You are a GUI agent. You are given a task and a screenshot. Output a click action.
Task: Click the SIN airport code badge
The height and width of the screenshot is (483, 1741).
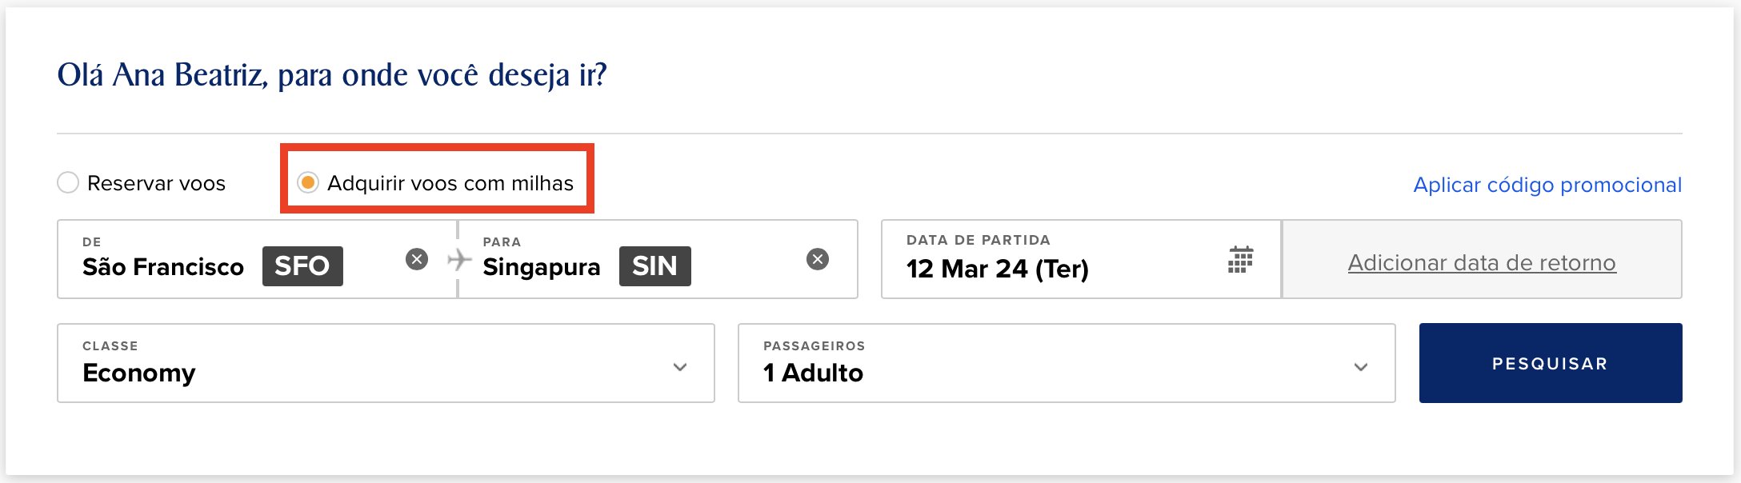click(654, 265)
